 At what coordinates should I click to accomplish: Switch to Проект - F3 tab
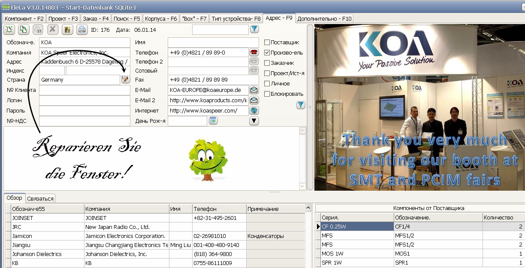pyautogui.click(x=63, y=18)
